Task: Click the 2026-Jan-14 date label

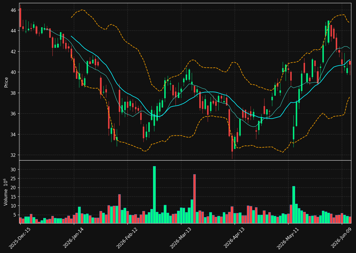Action: coord(73,238)
